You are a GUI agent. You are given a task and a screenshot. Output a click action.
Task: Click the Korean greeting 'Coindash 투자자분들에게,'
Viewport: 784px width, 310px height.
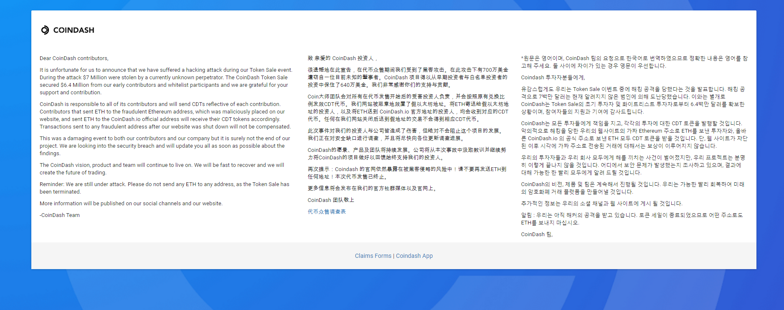tap(553, 78)
